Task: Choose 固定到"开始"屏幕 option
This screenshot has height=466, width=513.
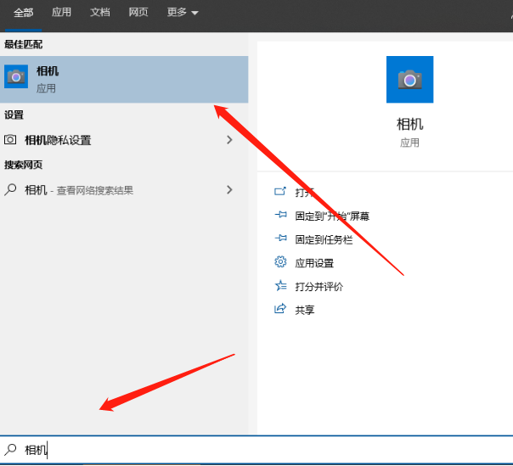Action: pos(332,216)
